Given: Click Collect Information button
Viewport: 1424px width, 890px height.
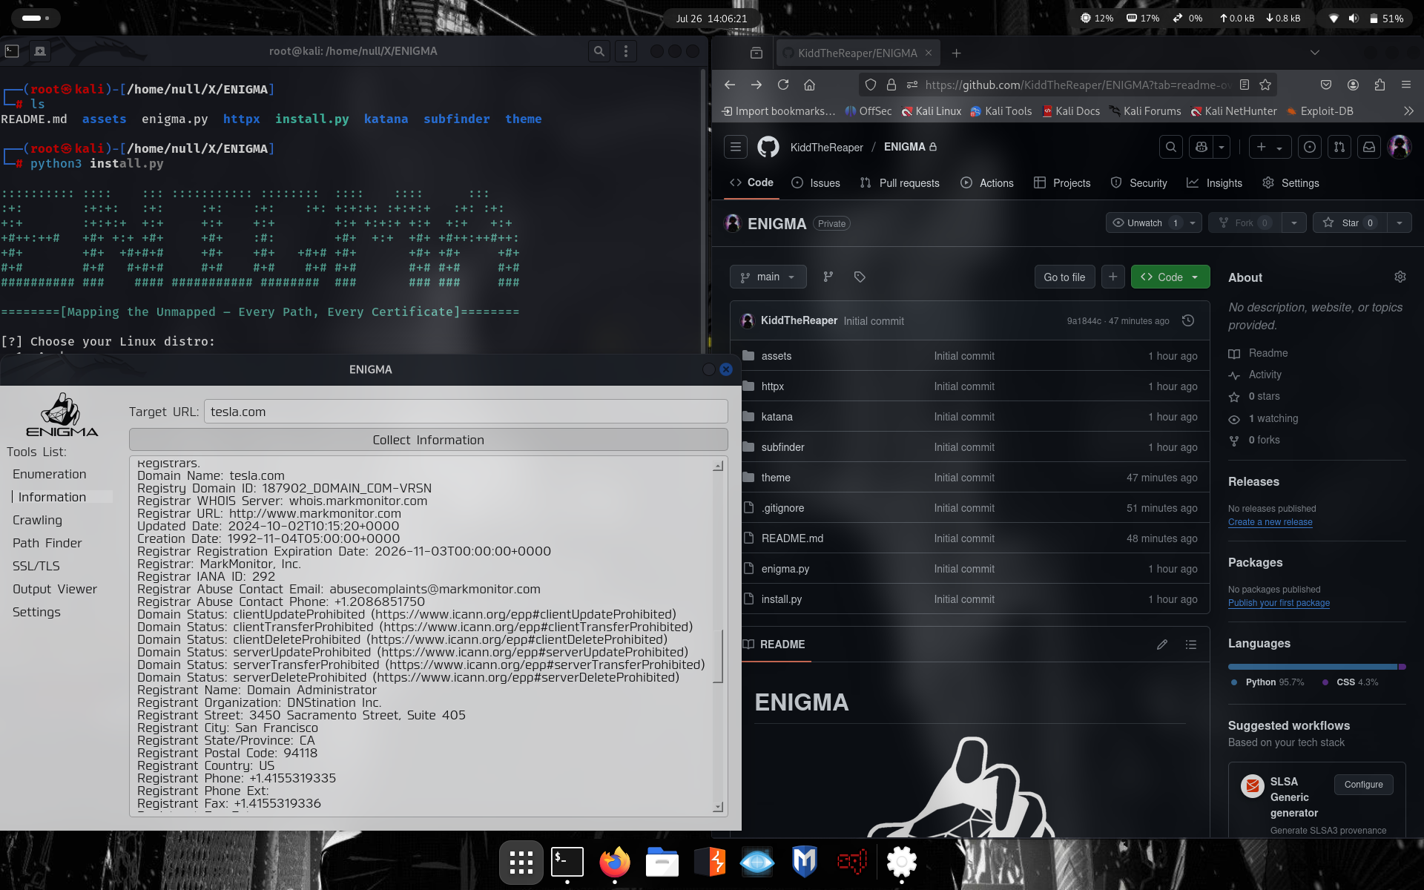Looking at the screenshot, I should [x=428, y=440].
